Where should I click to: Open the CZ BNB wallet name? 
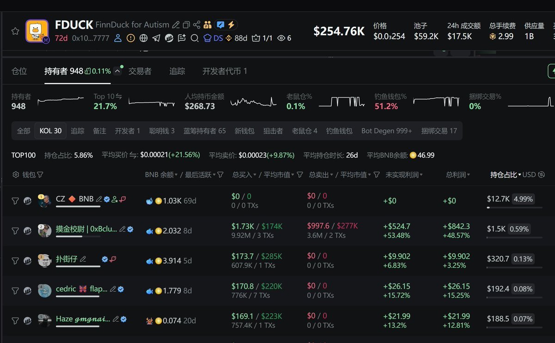click(74, 199)
